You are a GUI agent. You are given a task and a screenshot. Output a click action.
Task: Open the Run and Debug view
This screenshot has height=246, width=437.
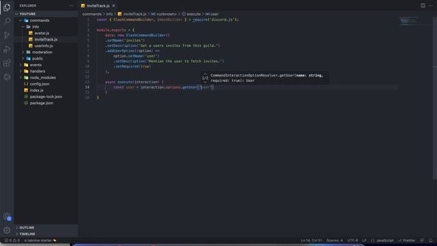tap(7, 49)
